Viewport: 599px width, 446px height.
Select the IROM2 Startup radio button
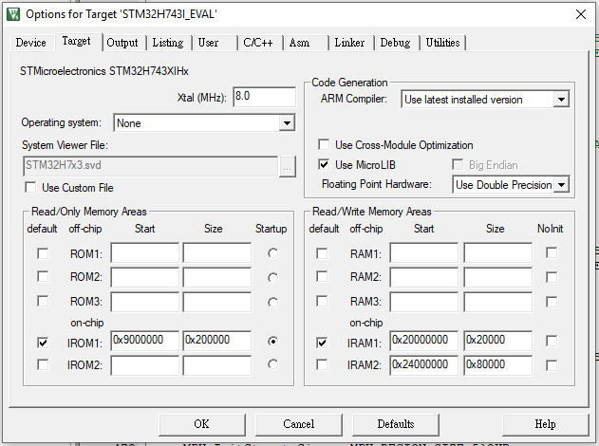pyautogui.click(x=272, y=364)
